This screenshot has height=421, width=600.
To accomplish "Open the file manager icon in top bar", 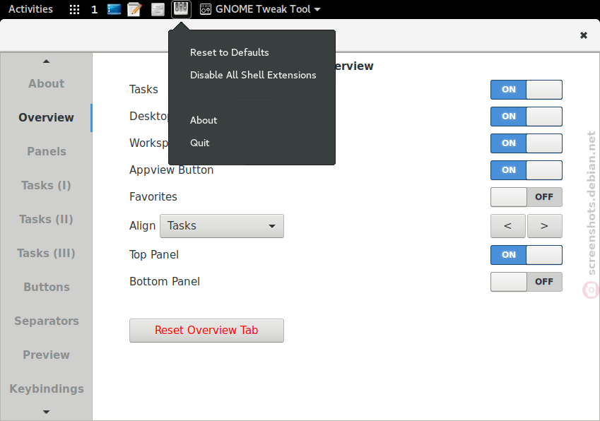I will click(x=158, y=9).
